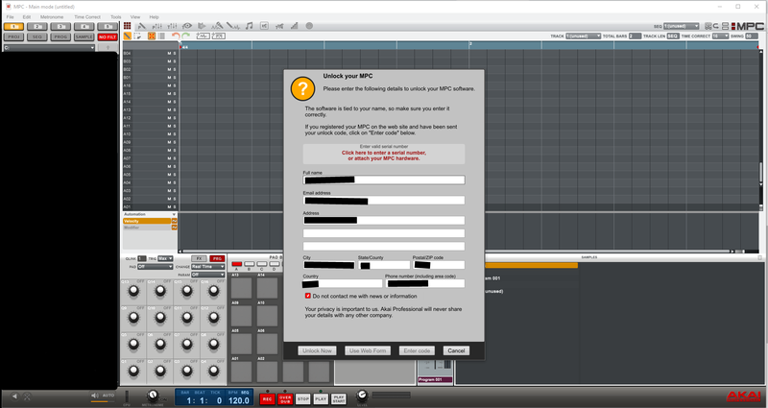Uncheck Do not contact me checkbox
Image resolution: width=768 pixels, height=408 pixels.
click(307, 296)
